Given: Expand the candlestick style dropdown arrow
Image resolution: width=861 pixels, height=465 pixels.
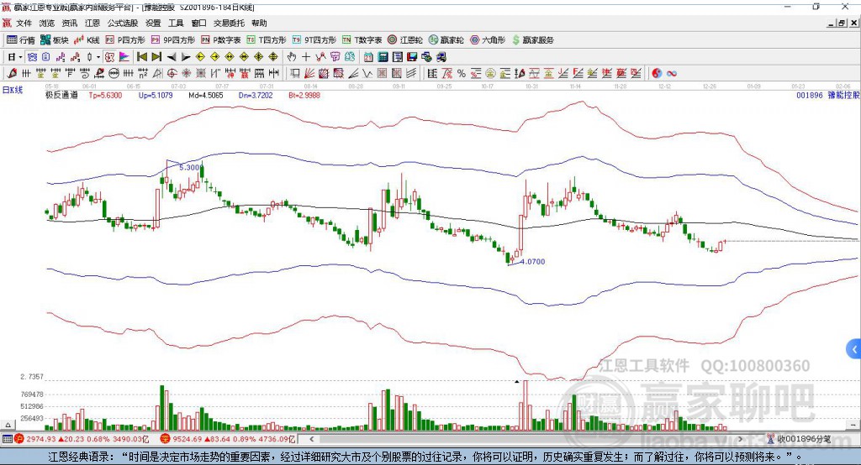Looking at the screenshot, I should [98, 57].
